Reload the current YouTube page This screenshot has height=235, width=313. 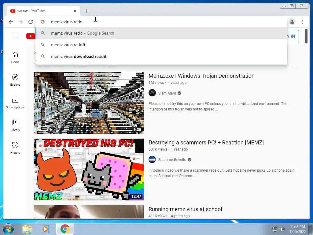(31, 22)
